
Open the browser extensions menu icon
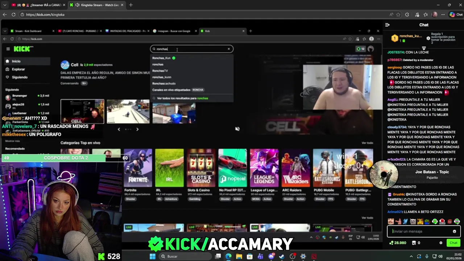click(x=407, y=14)
